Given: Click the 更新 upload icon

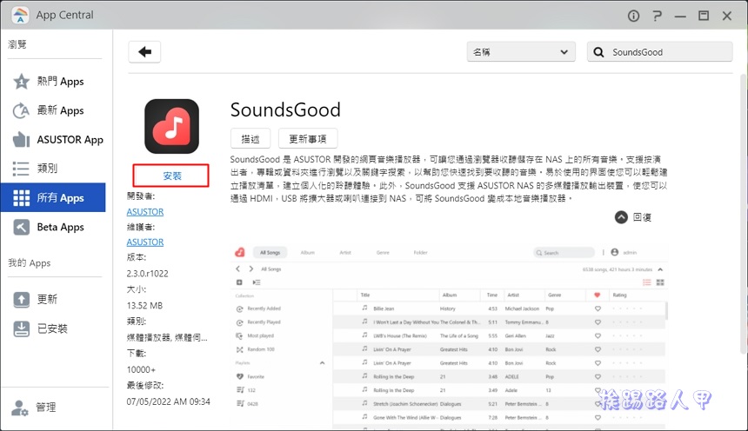Looking at the screenshot, I should 21,300.
